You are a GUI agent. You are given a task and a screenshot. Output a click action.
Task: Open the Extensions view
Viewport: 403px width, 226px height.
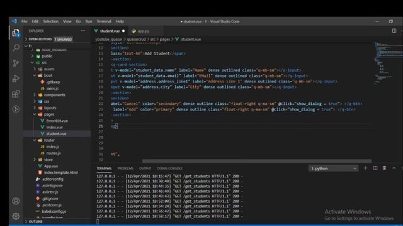pyautogui.click(x=16, y=94)
